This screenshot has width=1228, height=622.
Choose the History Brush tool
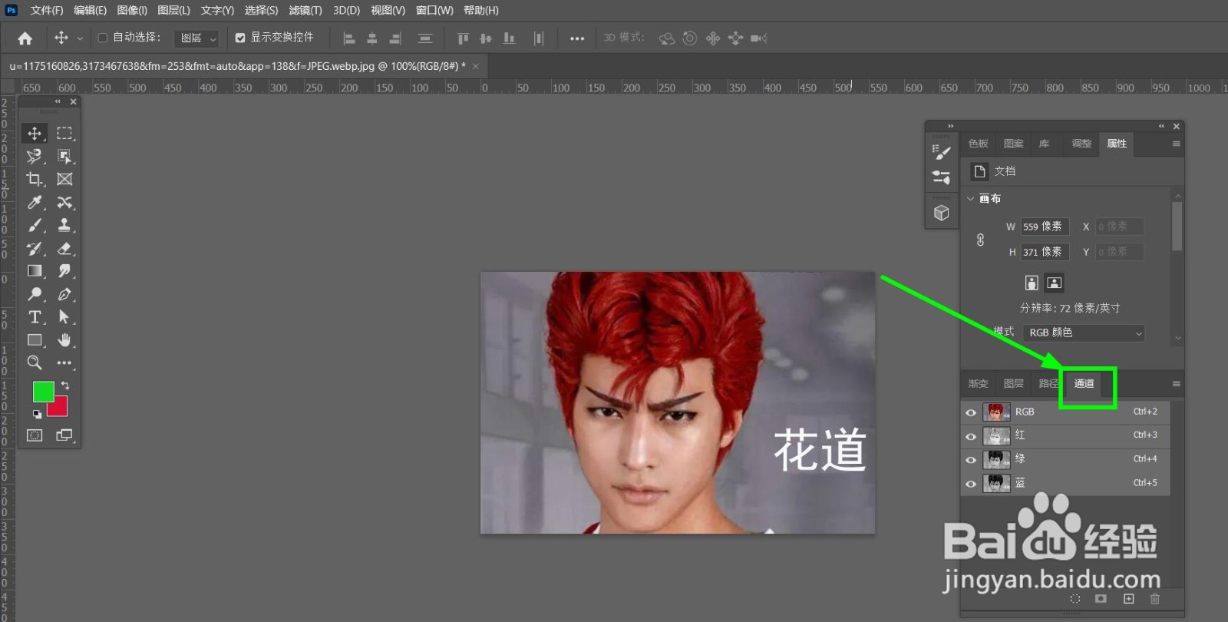click(35, 248)
